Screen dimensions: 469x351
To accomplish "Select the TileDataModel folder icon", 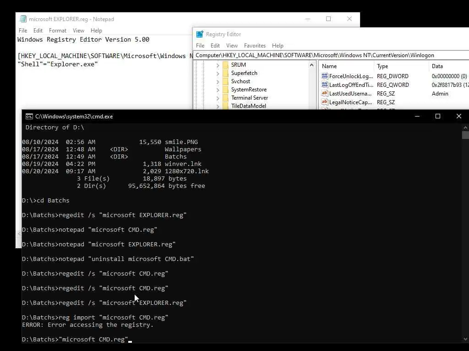I will (x=225, y=106).
